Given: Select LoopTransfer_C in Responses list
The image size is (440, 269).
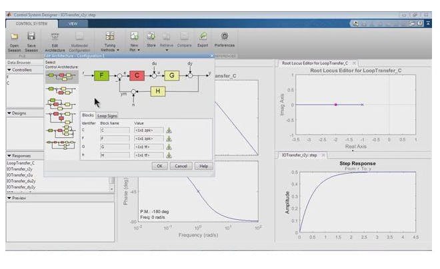Looking at the screenshot, I should click(21, 163).
